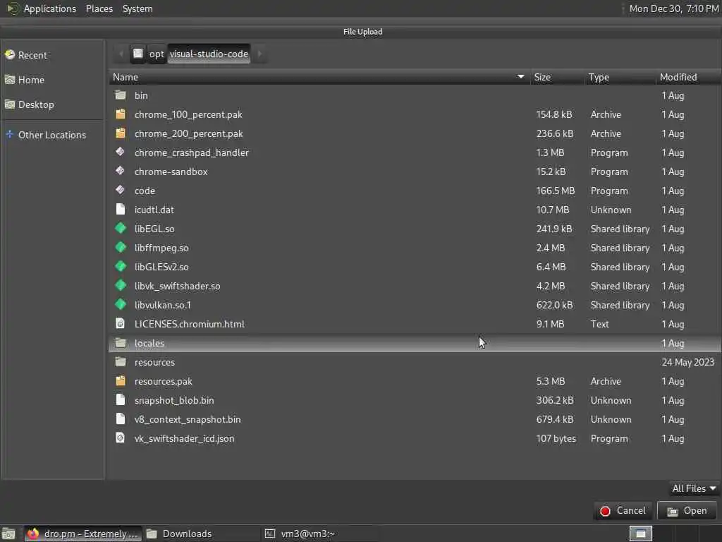Select the icudtl.dat file icon
The image size is (722, 542).
coord(121,209)
